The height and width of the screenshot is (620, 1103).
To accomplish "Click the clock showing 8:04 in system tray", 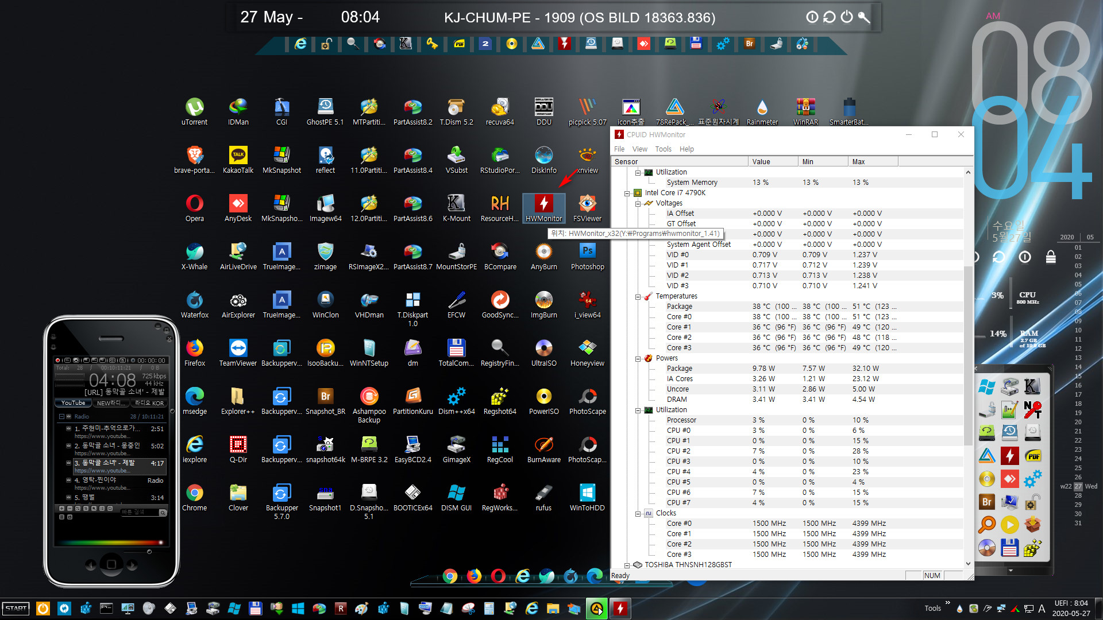I will pos(1071,603).
